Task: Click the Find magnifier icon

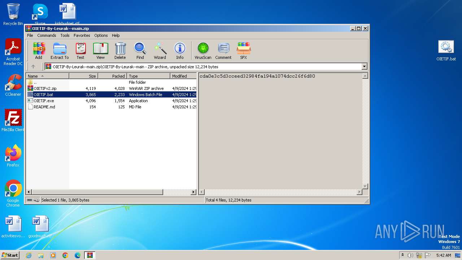Action: [x=140, y=51]
